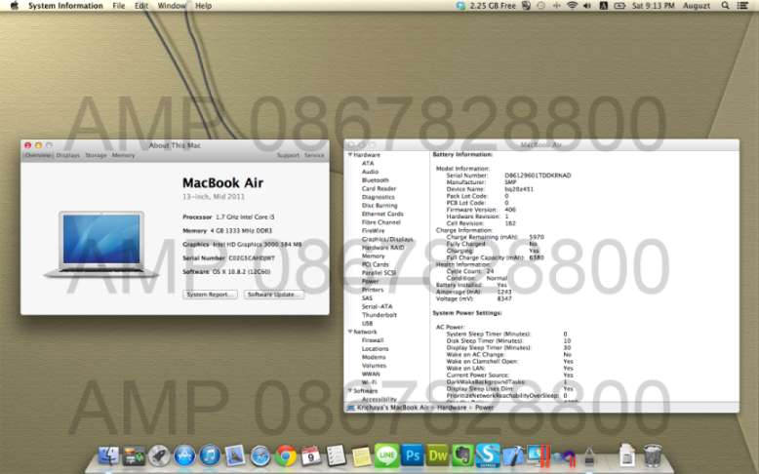Launch Photoshop from the dock
759x474 pixels.
point(412,454)
